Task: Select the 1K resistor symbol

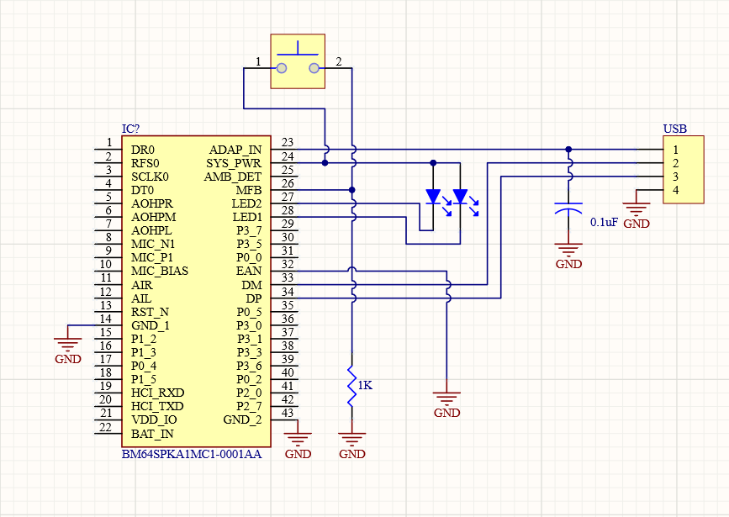Action: (x=352, y=386)
